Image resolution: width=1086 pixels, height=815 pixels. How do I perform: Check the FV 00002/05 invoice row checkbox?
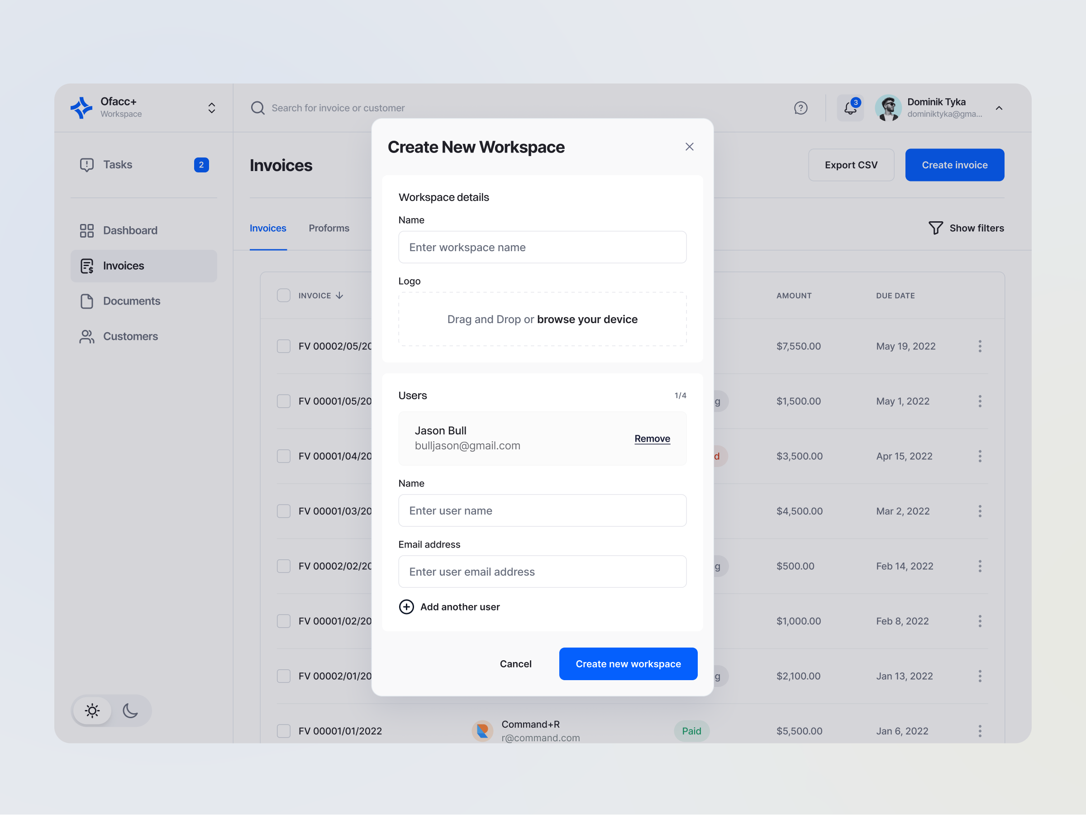pyautogui.click(x=284, y=346)
